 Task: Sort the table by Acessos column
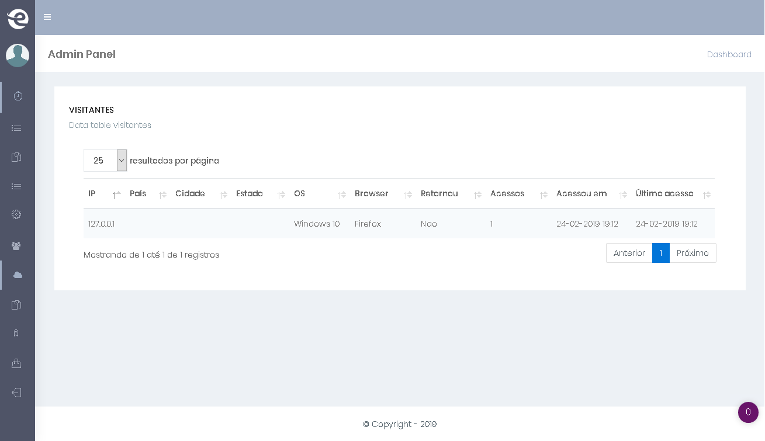point(518,194)
